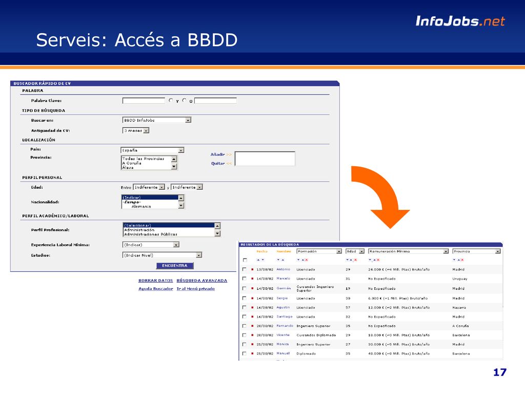Click the Nacionalidad list scroll-down arrow

181,205
